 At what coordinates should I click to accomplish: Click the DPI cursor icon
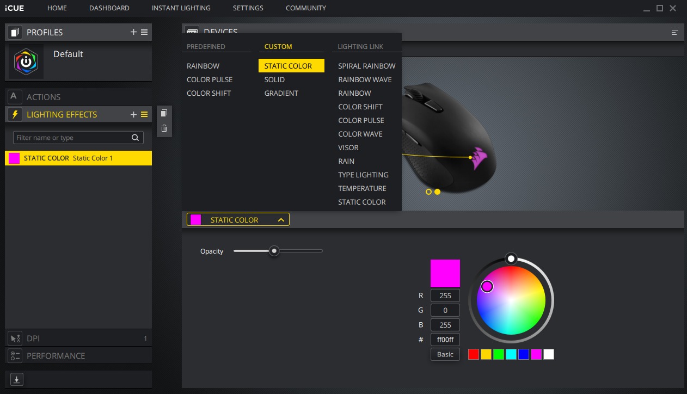tap(15, 338)
